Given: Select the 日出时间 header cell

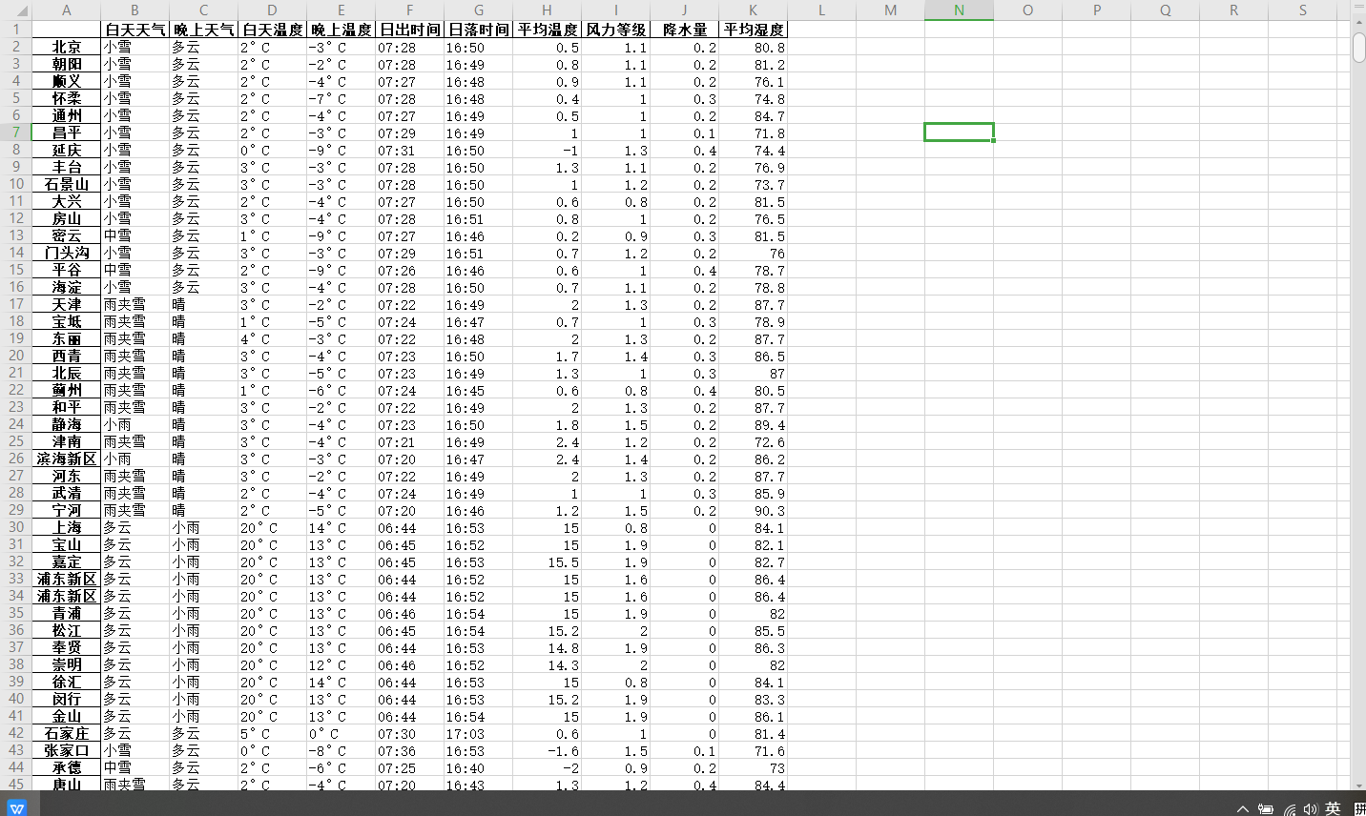Looking at the screenshot, I should [409, 30].
